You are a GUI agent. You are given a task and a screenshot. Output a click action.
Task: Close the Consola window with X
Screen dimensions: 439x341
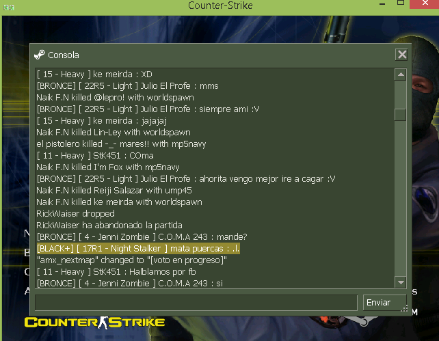click(x=402, y=55)
